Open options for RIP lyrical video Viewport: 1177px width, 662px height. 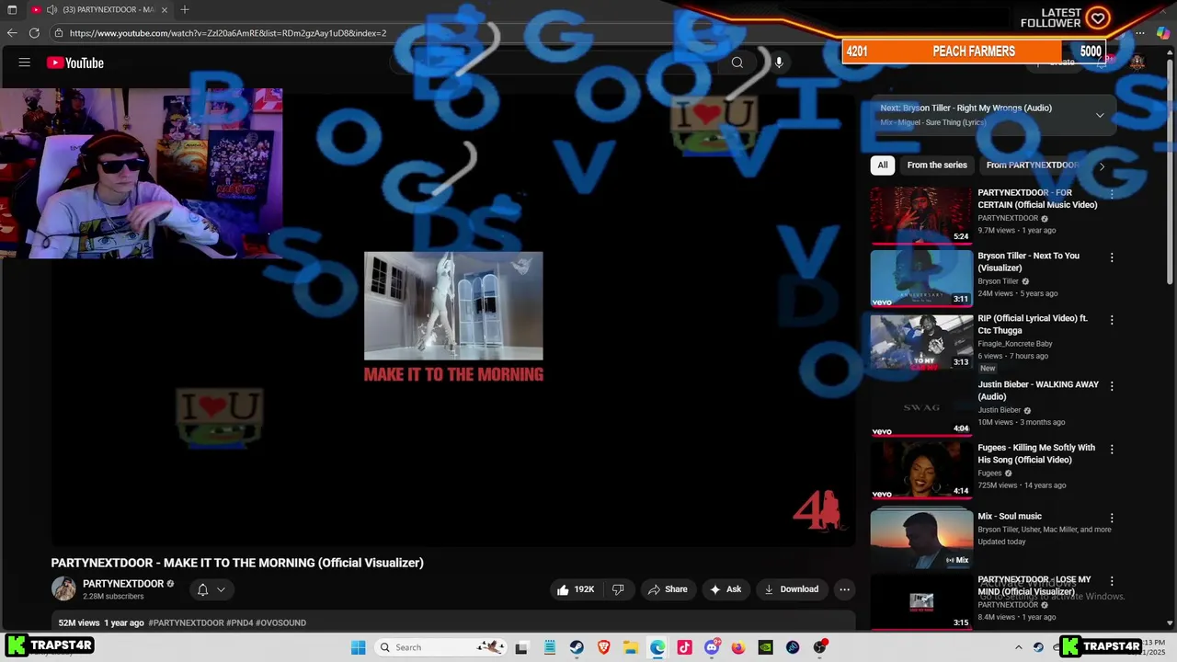click(1112, 320)
